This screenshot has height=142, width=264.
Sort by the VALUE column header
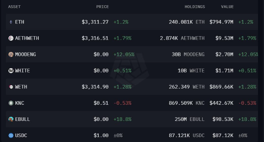pos(227,7)
